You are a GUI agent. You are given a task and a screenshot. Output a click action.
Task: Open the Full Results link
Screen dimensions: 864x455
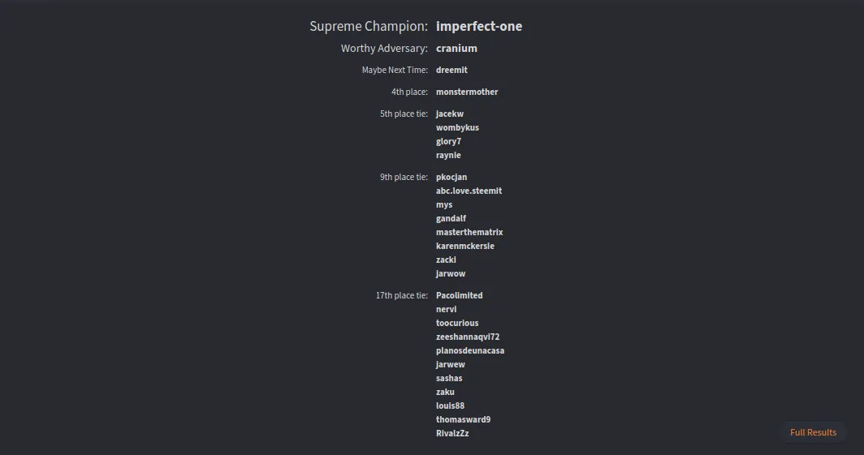[813, 432]
